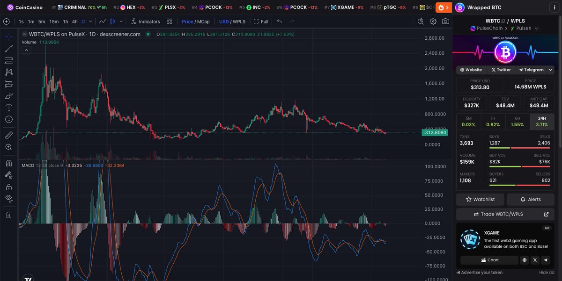Activate the zoom-in magnifier tool
The width and height of the screenshot is (562, 281).
8,147
